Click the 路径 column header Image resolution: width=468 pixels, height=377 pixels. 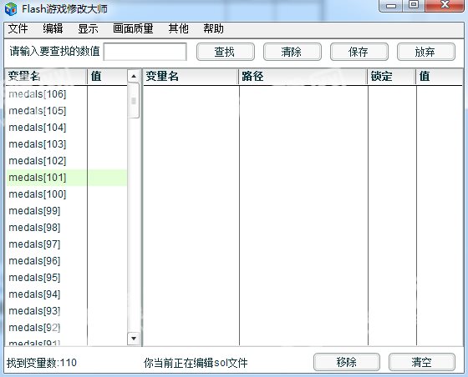303,77
